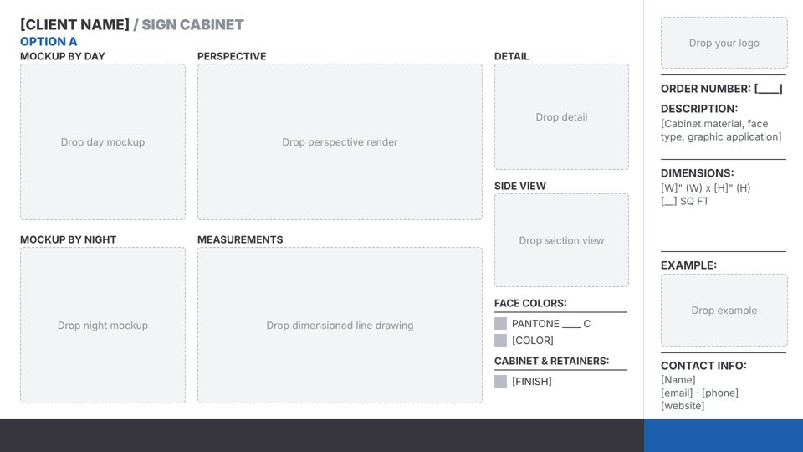The height and width of the screenshot is (452, 803).
Task: Click the ORDER NUMBER blank field
Action: 768,89
